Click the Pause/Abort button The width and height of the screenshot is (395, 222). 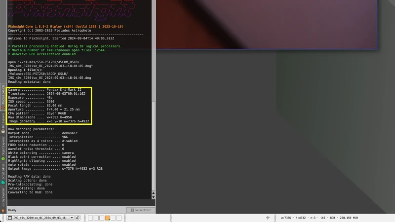click(x=141, y=210)
